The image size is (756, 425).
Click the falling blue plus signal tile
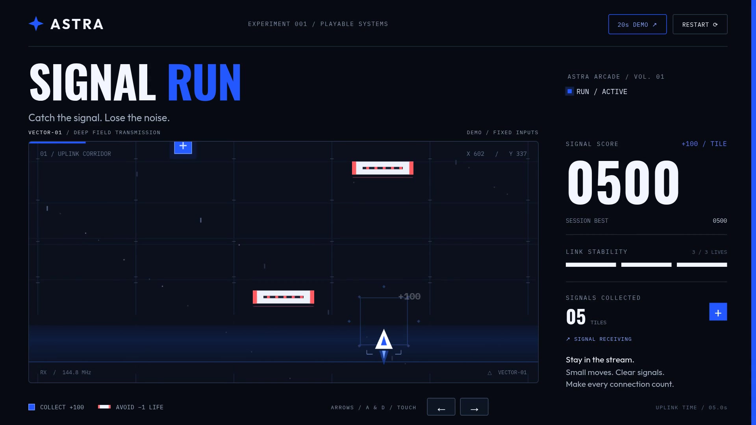[x=183, y=147]
